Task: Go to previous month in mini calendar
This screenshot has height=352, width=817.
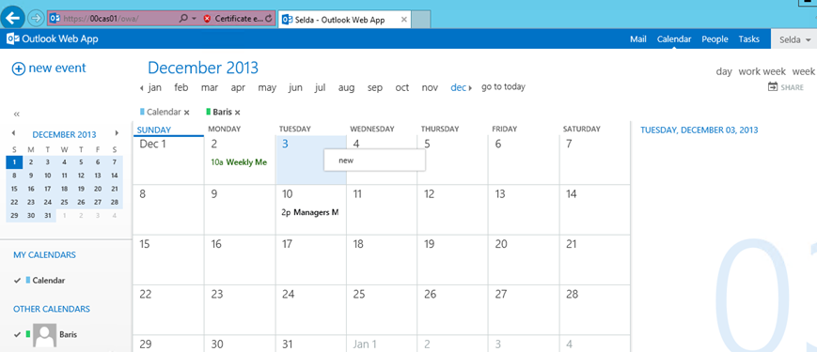Action: pos(13,133)
